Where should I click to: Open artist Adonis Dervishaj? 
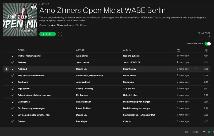tap(84, 89)
